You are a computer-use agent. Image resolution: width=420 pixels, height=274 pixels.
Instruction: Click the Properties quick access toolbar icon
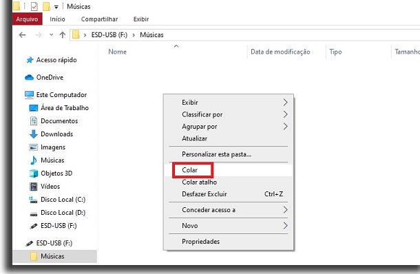[34, 6]
